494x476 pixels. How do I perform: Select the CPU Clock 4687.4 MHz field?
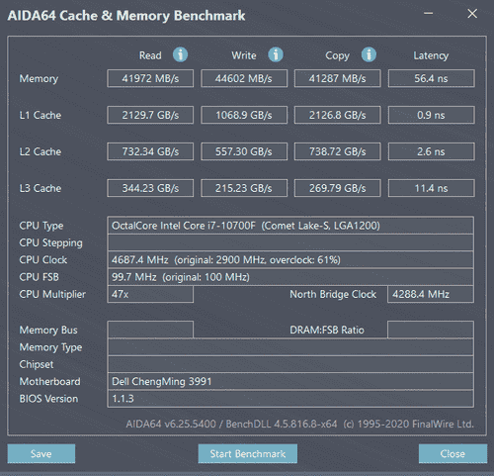[290, 260]
